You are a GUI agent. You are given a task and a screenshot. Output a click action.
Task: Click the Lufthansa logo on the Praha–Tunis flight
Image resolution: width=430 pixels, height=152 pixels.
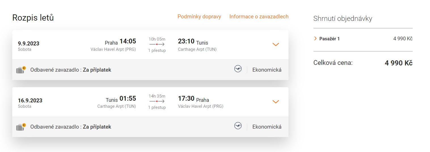click(x=238, y=69)
